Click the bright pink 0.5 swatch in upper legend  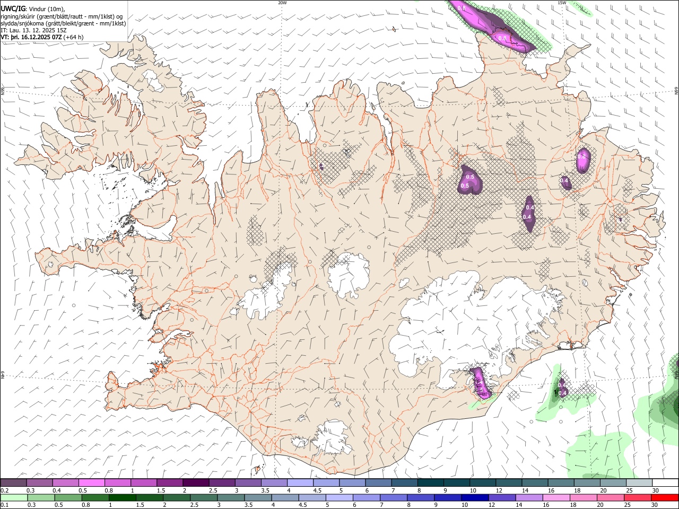[91, 482]
